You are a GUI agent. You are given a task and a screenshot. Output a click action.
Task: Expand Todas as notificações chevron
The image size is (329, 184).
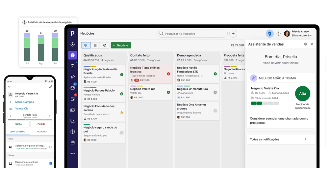pyautogui.click(x=306, y=139)
